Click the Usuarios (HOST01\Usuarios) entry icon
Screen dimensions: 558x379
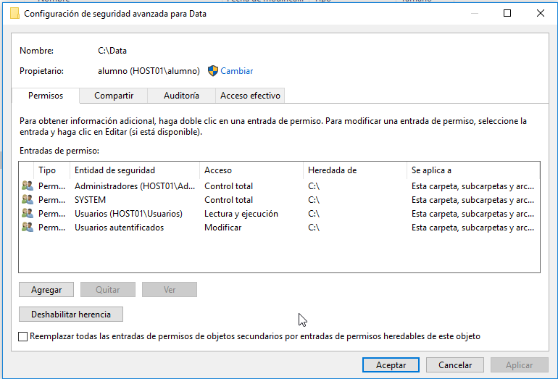coord(28,214)
